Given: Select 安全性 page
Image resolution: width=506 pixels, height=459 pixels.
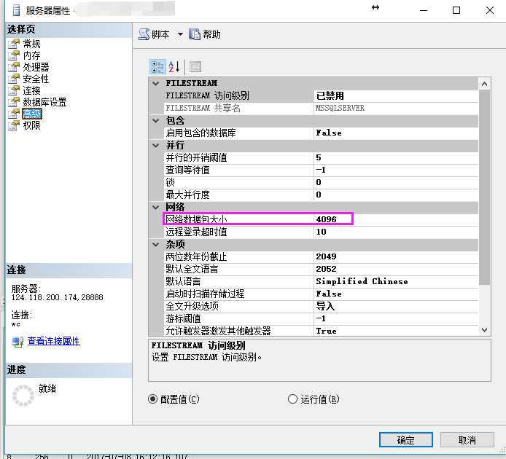Looking at the screenshot, I should [36, 79].
